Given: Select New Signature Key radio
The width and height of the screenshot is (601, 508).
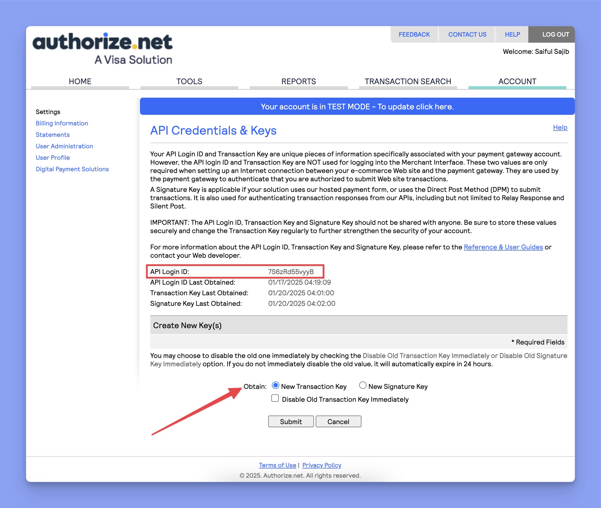Looking at the screenshot, I should pos(363,385).
